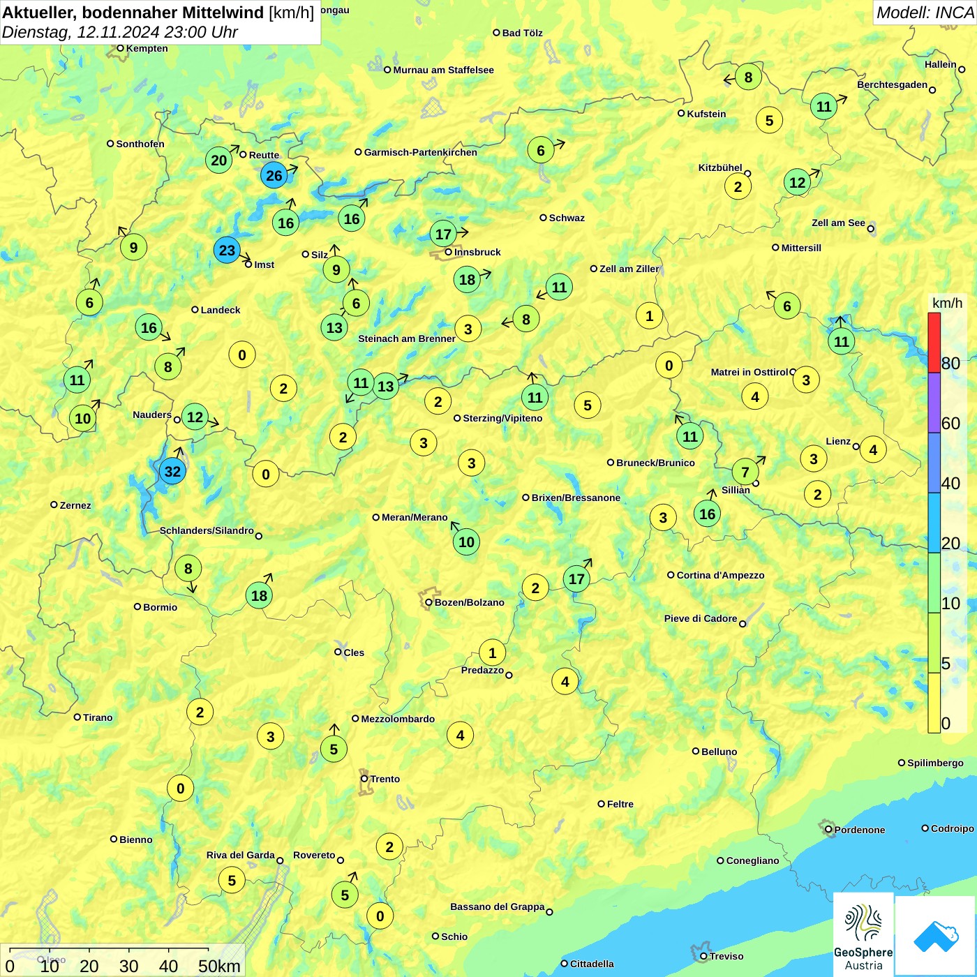The height and width of the screenshot is (977, 977).
Task: Click the 'Modell: INCA' label
Action: 925,13
